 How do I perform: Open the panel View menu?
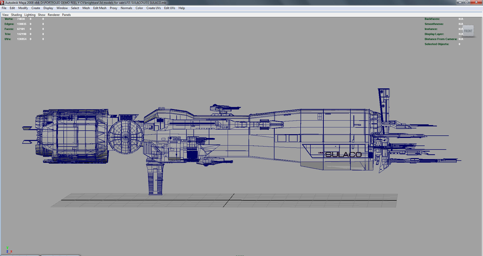click(x=5, y=15)
